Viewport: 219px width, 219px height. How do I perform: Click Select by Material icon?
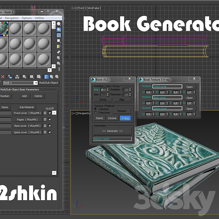coord(59,63)
